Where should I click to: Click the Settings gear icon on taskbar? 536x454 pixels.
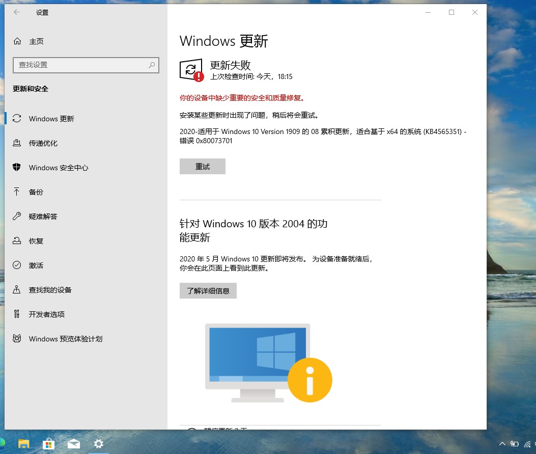pyautogui.click(x=98, y=444)
